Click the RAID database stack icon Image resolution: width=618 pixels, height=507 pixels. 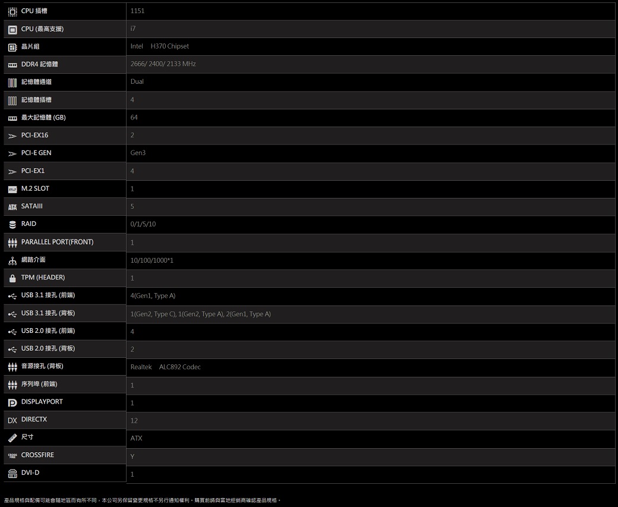(x=12, y=225)
